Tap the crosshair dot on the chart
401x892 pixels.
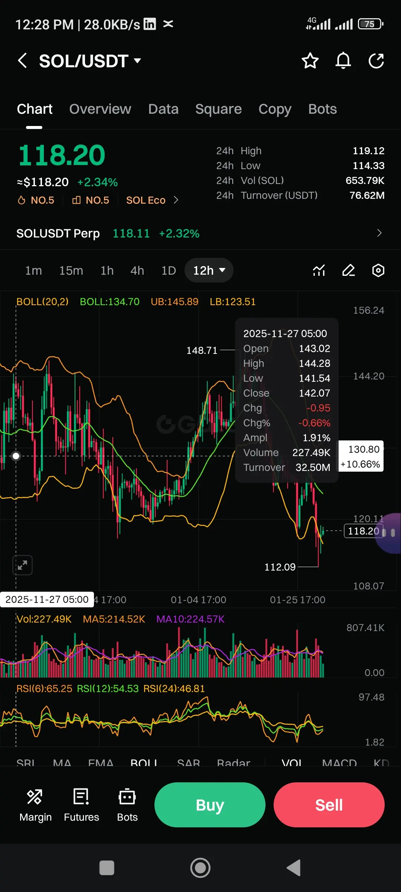point(16,456)
